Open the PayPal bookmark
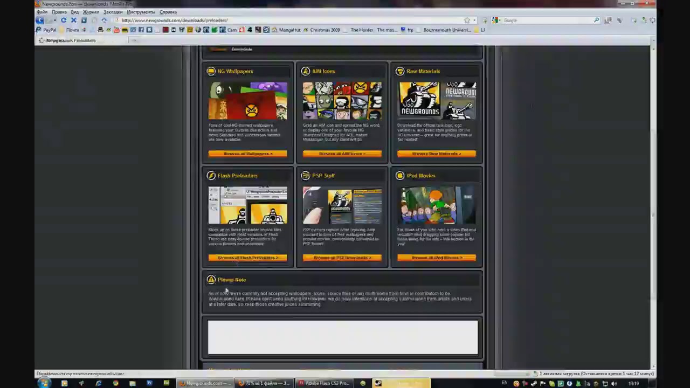The height and width of the screenshot is (388, 690). (46, 30)
